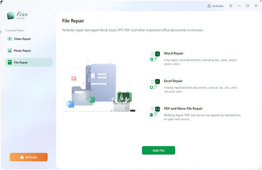Click the Word Repair heading
Screen dimensions: 262x170
174,53
